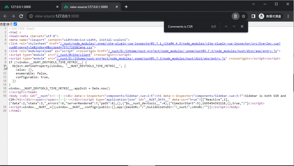Maximize the browser window

coord(276,4)
